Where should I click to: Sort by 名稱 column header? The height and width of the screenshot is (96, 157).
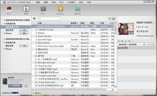click(53, 23)
